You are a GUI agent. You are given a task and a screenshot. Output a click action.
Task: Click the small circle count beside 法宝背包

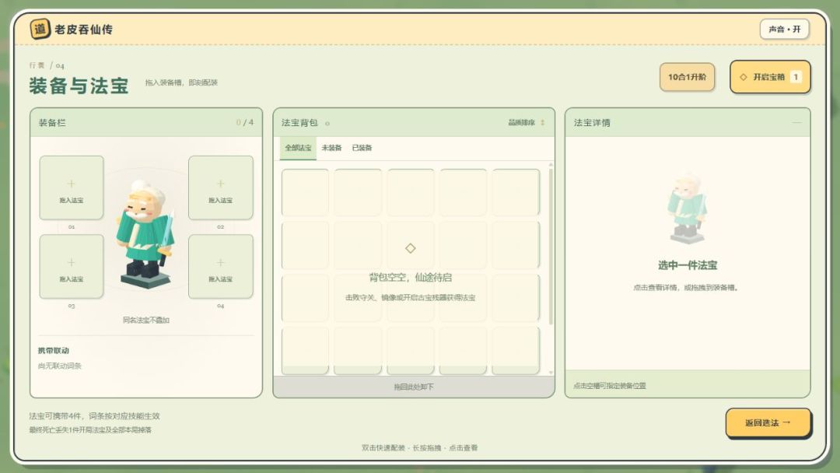(327, 124)
